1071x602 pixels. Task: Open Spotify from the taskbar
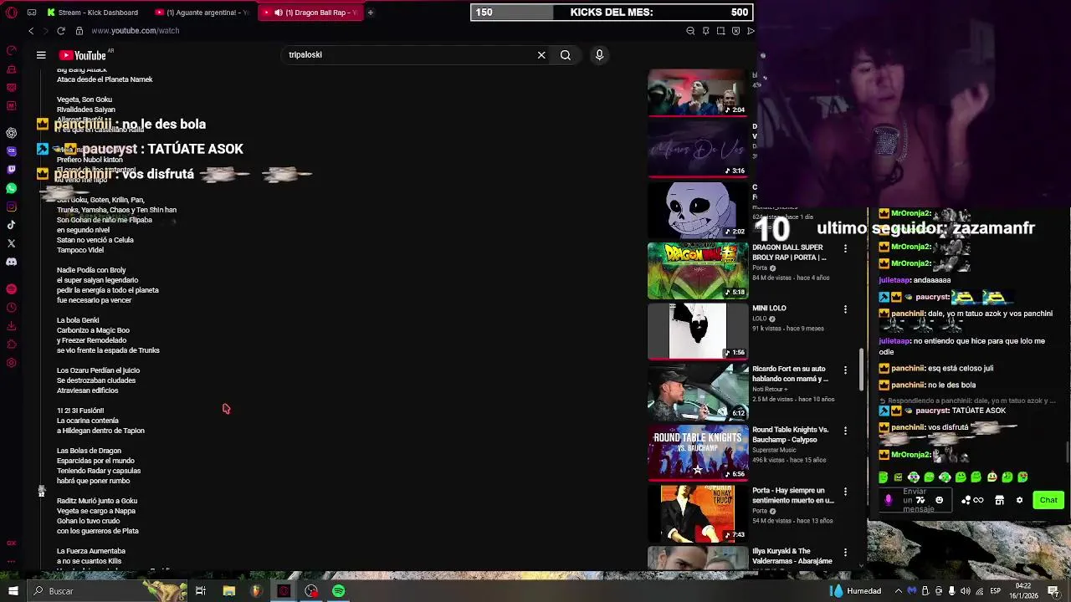[338, 591]
